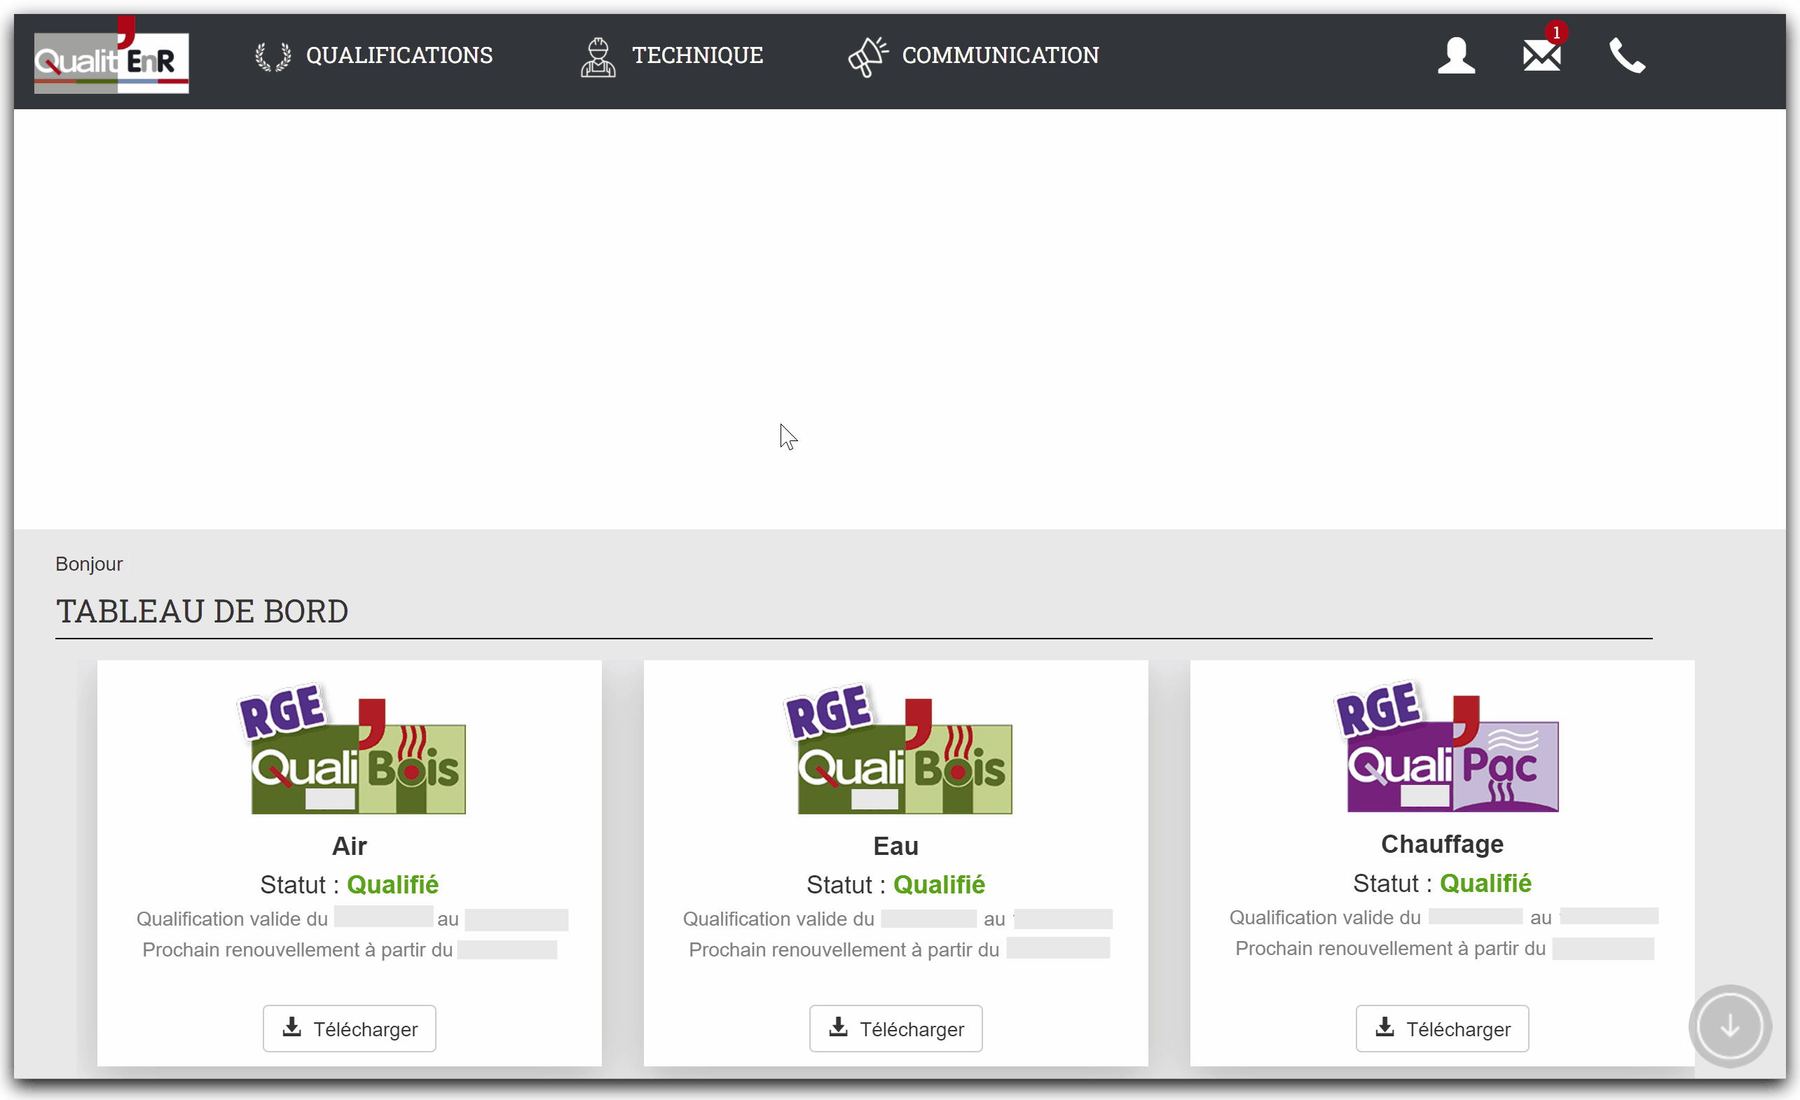Click the Qualifié status on Air card
Image resolution: width=1800 pixels, height=1100 pixels.
point(392,884)
